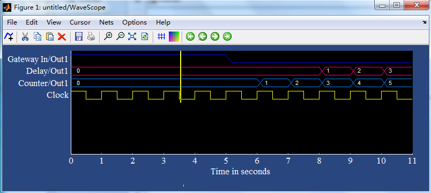
Task: Go to next transition green arrow
Action: coord(215,36)
